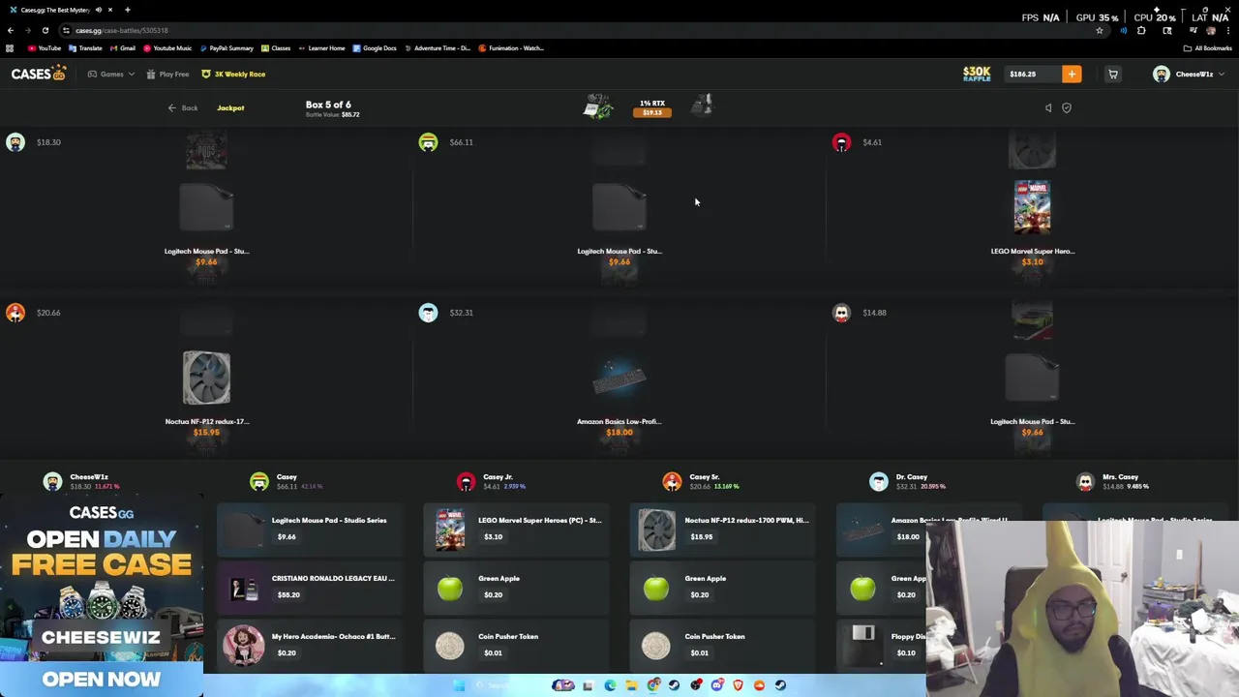Open Discord from the taskbar
Screen dimensions: 1239x697
coord(716,685)
